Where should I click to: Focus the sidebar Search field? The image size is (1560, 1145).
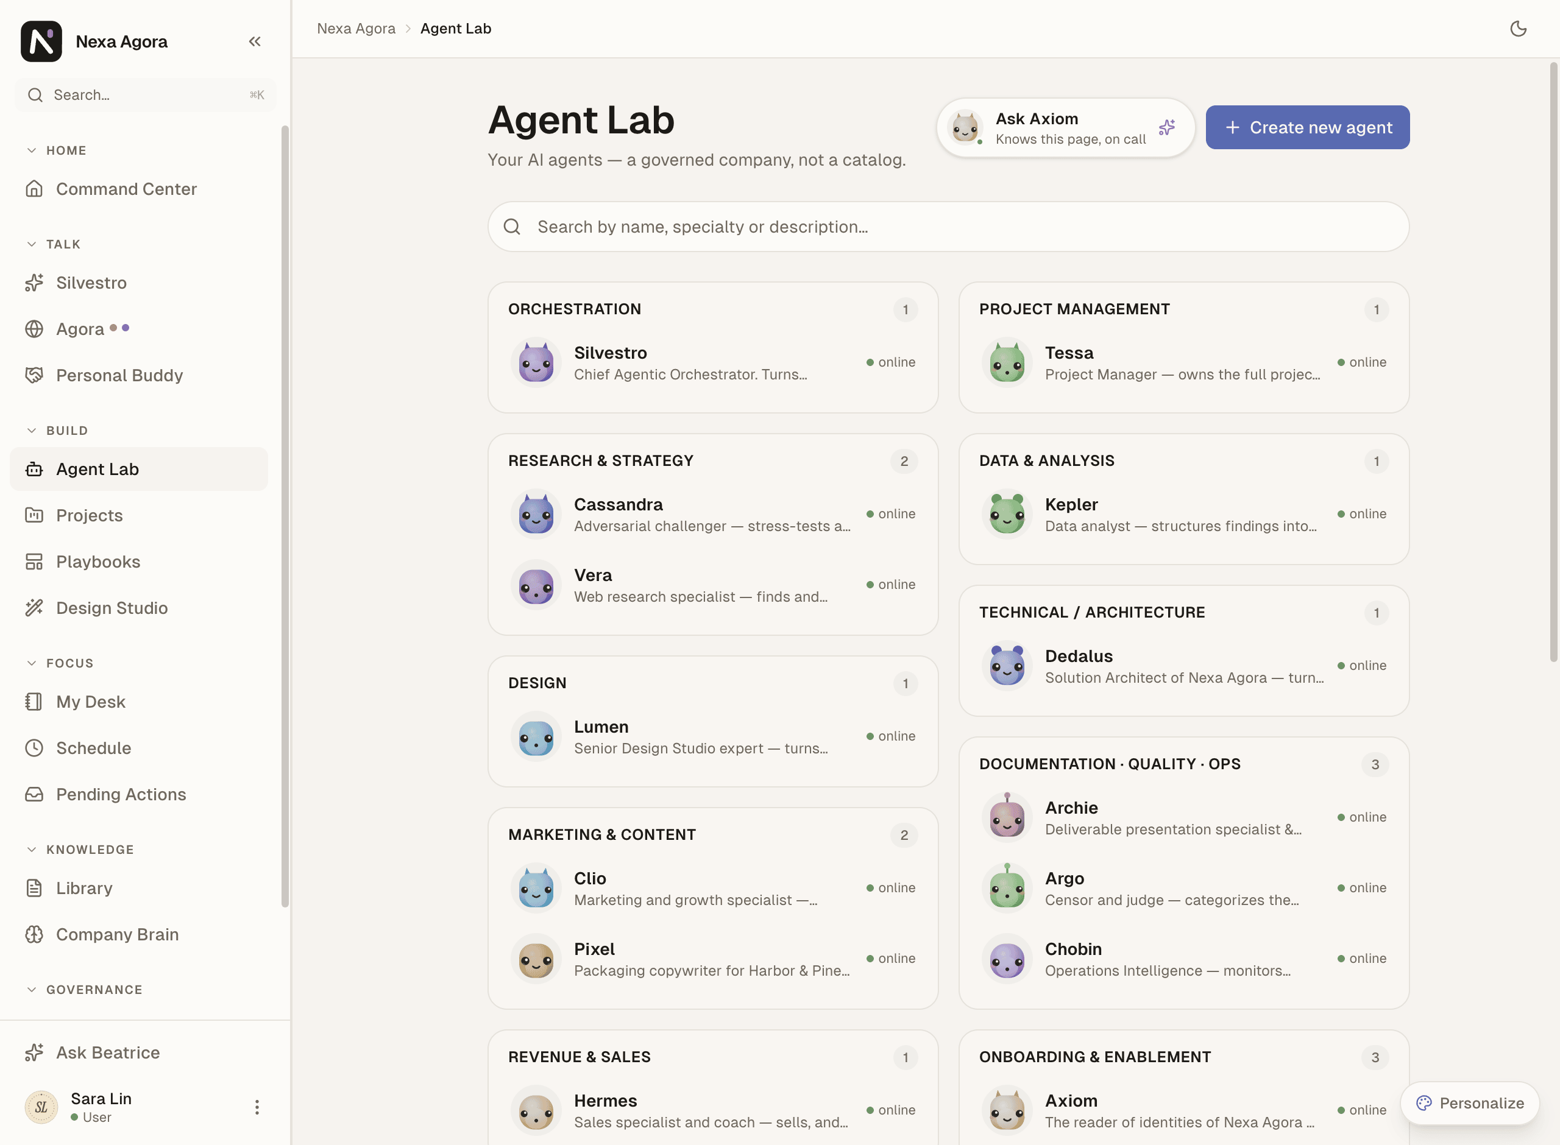[x=145, y=95]
